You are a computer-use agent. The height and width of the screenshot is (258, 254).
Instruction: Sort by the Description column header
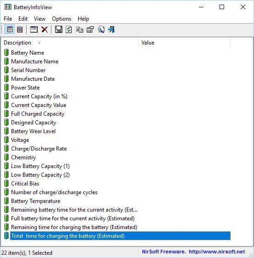[70, 43]
